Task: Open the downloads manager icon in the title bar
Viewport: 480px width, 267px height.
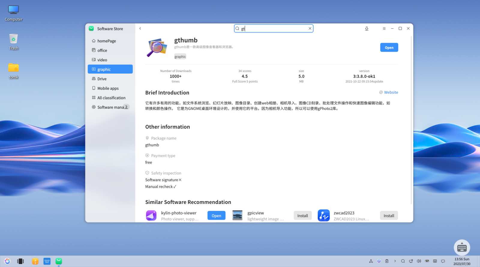Action: 367,28
